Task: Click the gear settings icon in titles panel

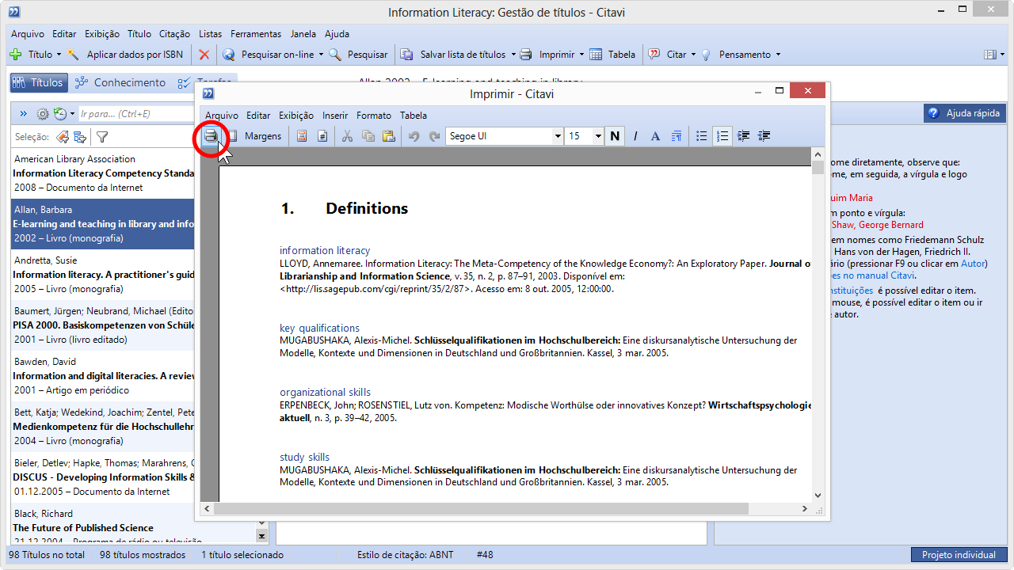Action: pyautogui.click(x=43, y=114)
